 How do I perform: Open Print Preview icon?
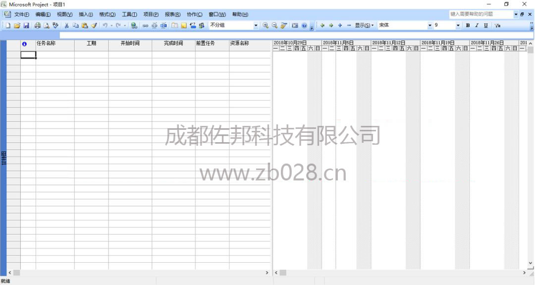47,26
